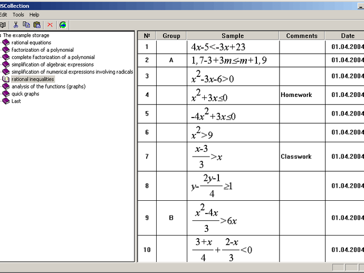
Task: Open the Tools menu
Action: [x=18, y=15]
